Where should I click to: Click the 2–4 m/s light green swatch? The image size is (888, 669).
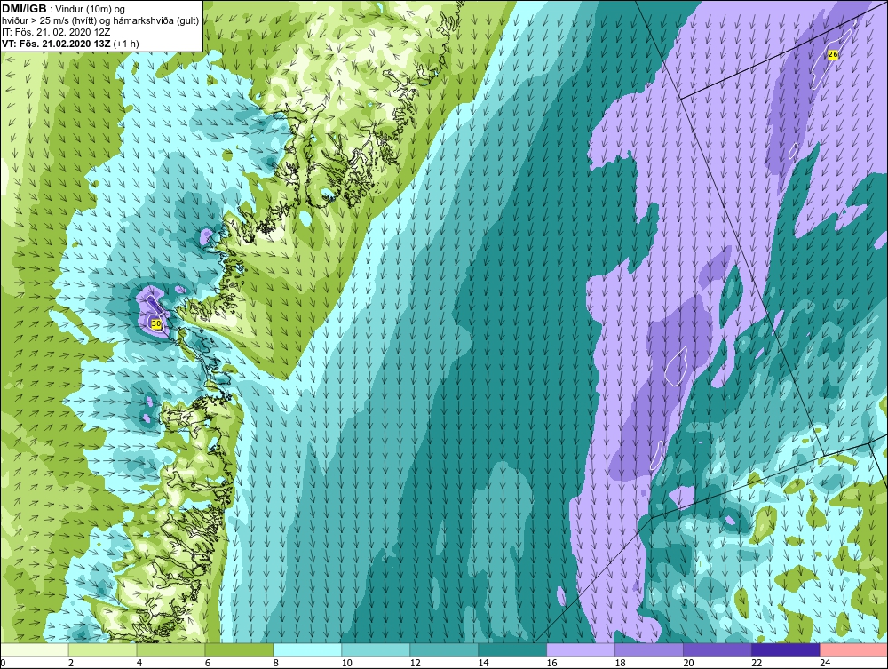(x=102, y=649)
